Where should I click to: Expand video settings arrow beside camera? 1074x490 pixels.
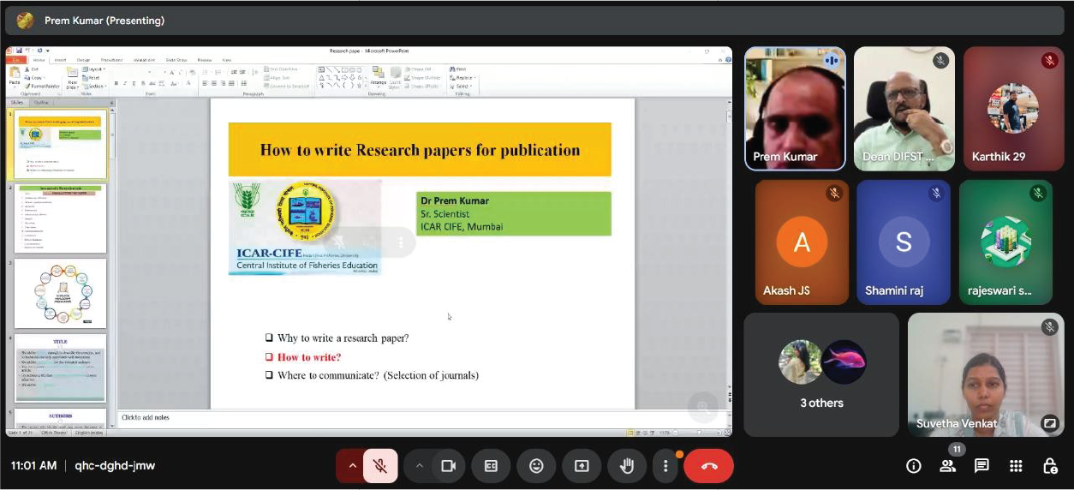[x=419, y=466]
